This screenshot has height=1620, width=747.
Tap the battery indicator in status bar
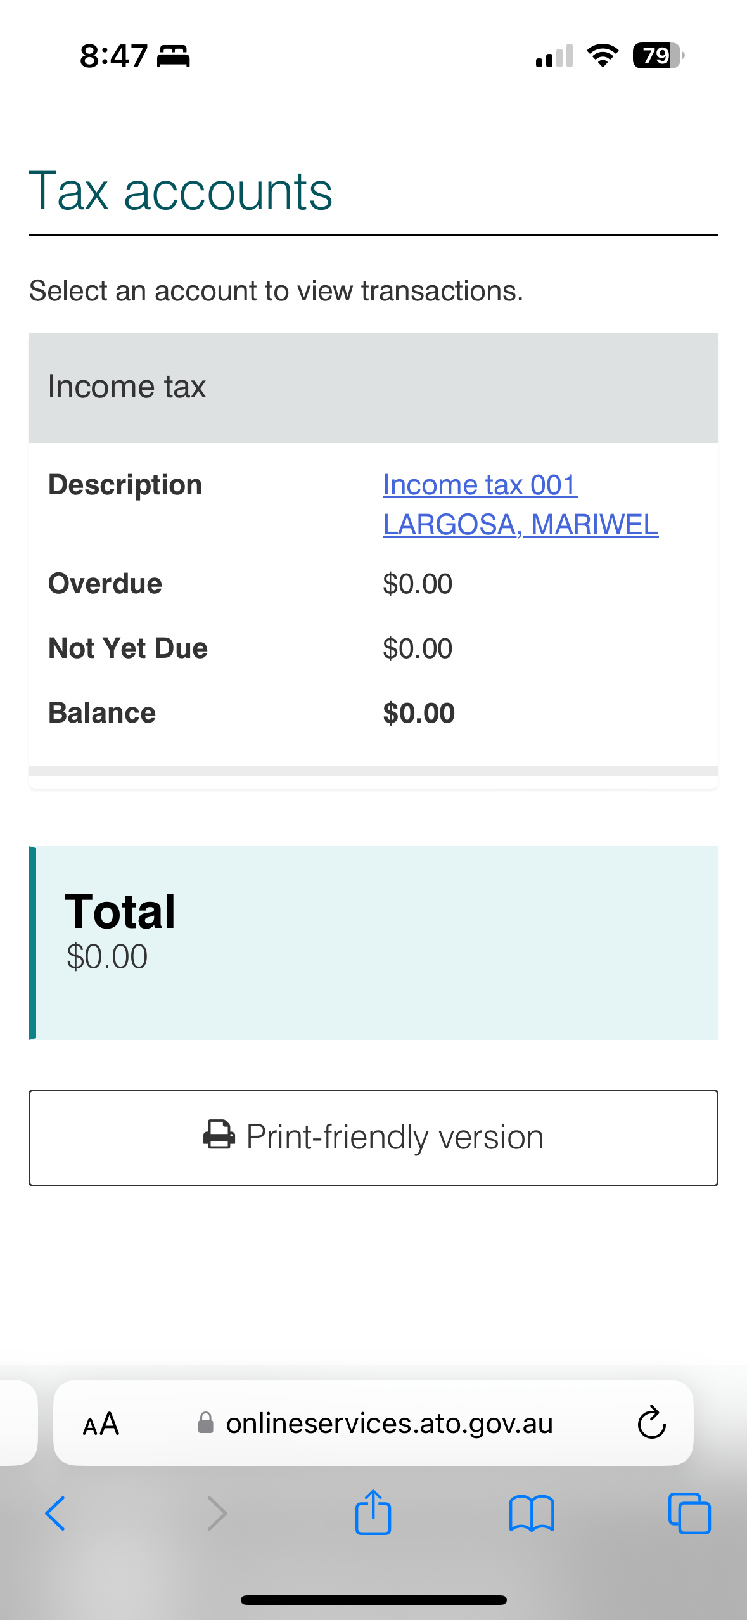tap(659, 56)
